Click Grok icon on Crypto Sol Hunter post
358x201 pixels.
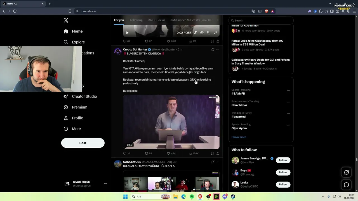click(x=213, y=49)
